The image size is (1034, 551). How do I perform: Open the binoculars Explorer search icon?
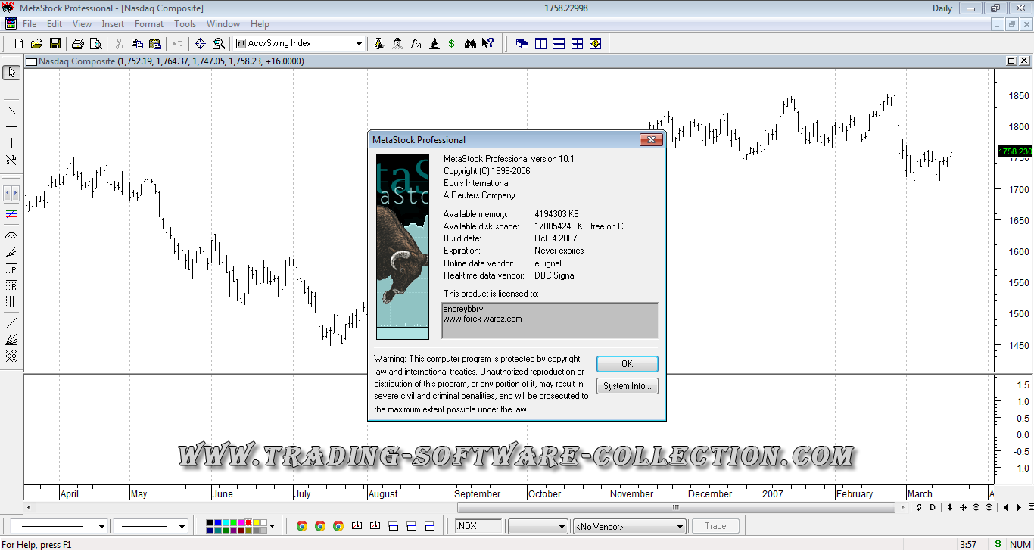(x=470, y=44)
